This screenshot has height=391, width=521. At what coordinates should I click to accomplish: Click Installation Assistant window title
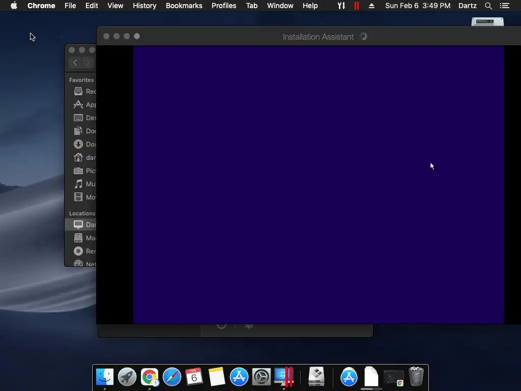click(x=318, y=37)
